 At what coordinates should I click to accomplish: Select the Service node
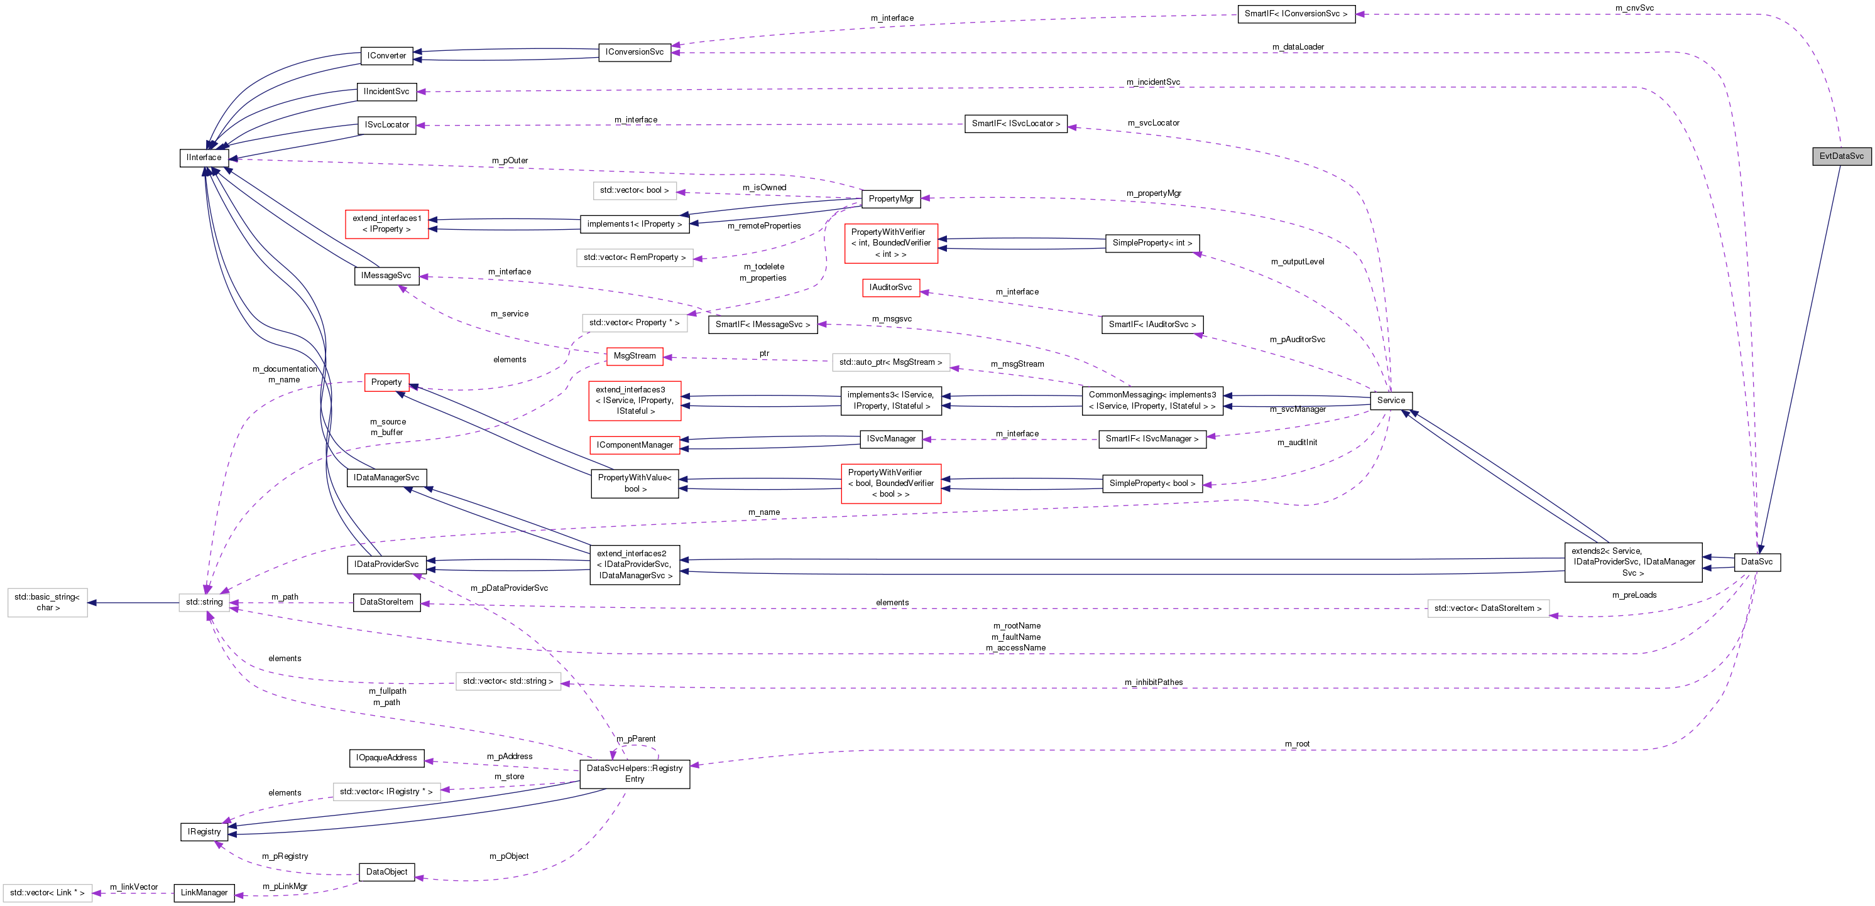[1391, 401]
